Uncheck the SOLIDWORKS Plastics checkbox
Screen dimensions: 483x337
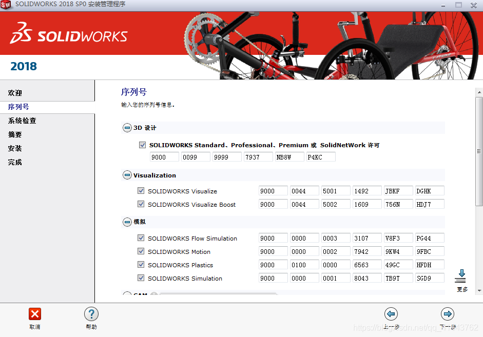tap(141, 265)
